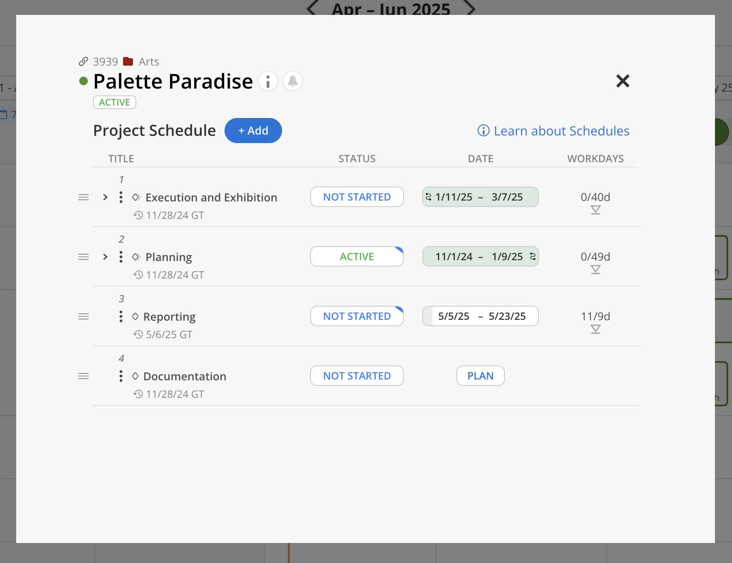The width and height of the screenshot is (732, 563).
Task: Expand the Planning phase
Action: coord(105,257)
